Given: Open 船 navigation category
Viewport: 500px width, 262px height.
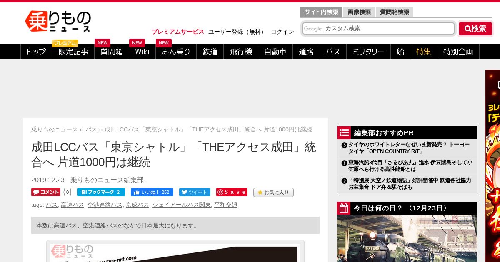Looking at the screenshot, I should pyautogui.click(x=400, y=52).
